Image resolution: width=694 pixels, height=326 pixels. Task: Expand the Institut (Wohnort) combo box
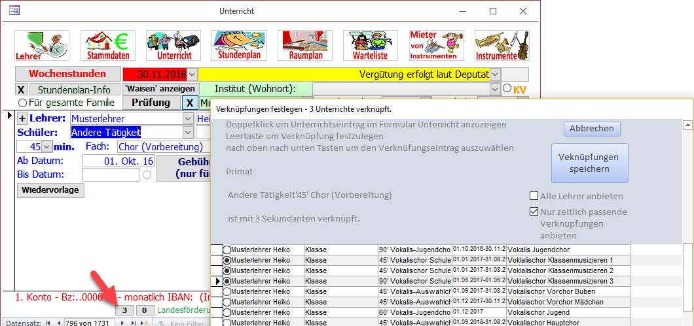coord(495,89)
